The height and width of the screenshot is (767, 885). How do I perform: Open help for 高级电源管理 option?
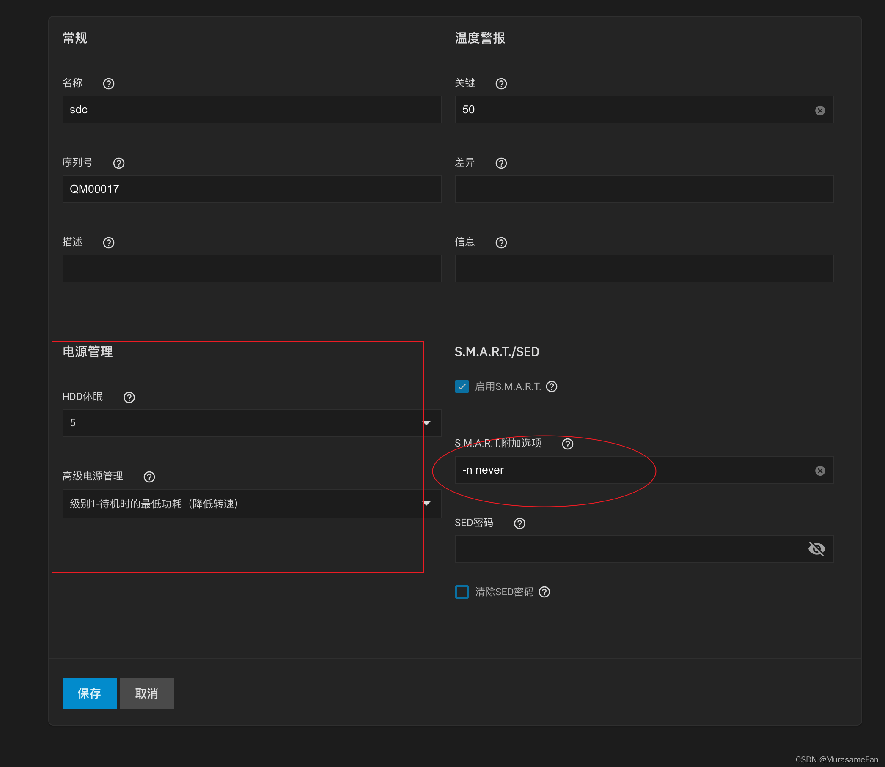149,477
